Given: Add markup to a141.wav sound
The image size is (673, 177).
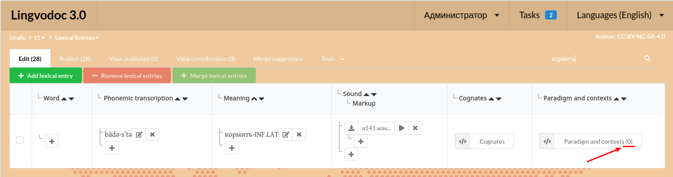Looking at the screenshot, I should click(x=361, y=141).
